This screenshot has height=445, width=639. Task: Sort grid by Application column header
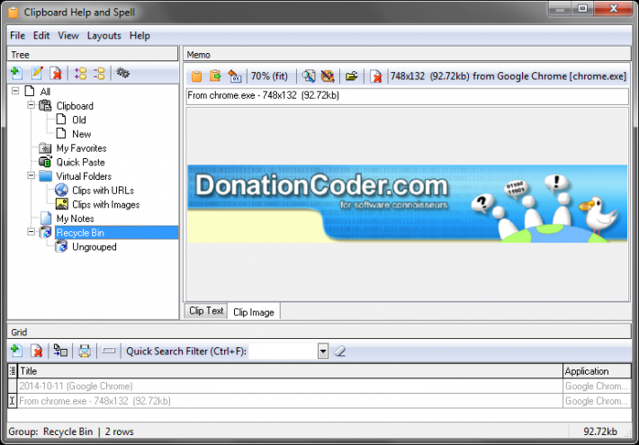597,371
